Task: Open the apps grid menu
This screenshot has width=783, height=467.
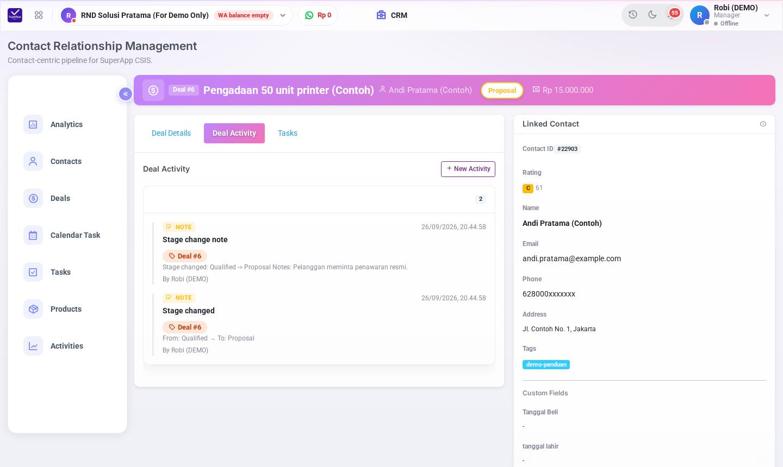Action: (39, 15)
